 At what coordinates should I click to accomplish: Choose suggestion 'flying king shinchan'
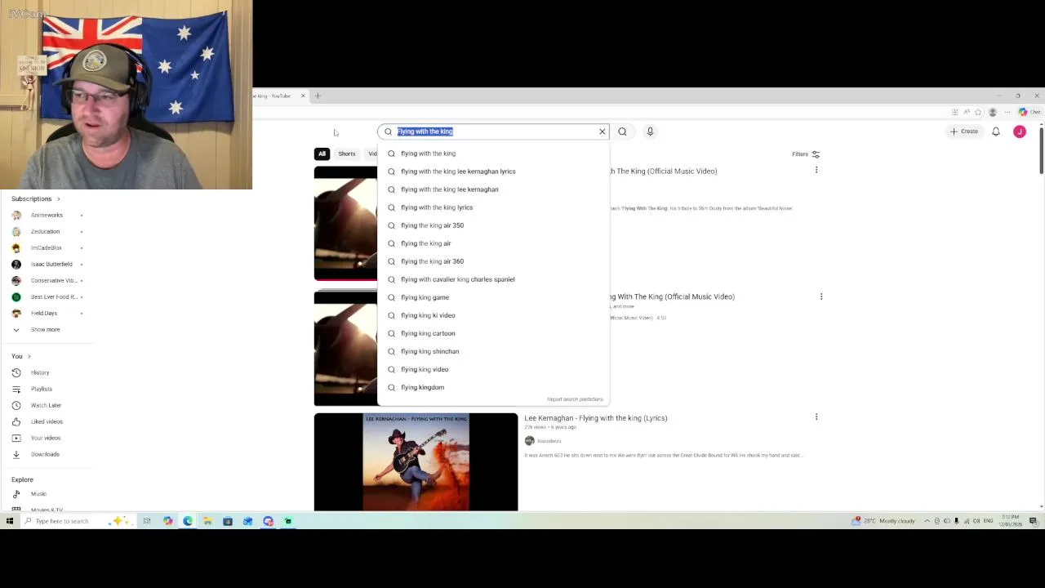click(x=493, y=351)
